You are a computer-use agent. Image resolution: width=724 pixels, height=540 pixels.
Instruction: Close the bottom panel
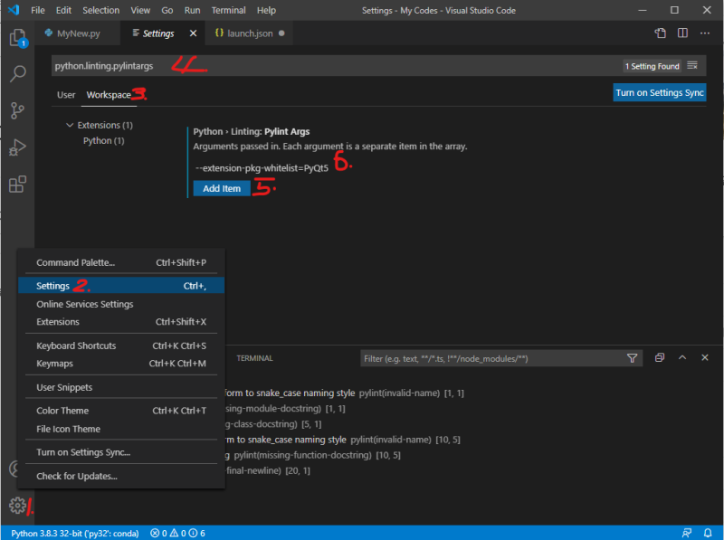point(705,357)
